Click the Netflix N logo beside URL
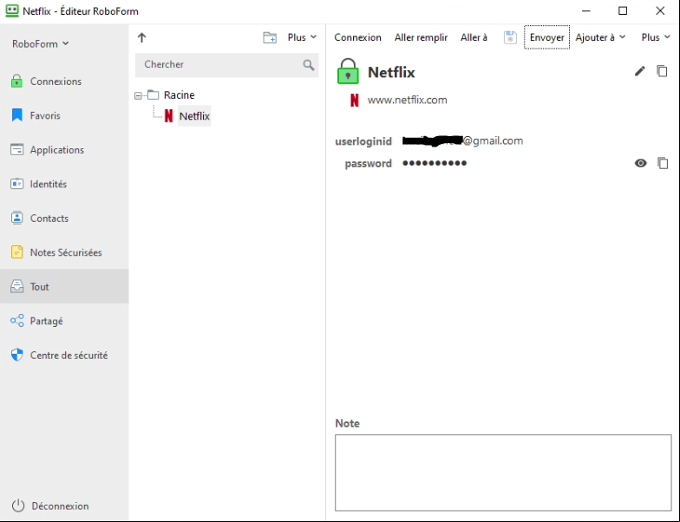Image resolution: width=680 pixels, height=522 pixels. (354, 101)
